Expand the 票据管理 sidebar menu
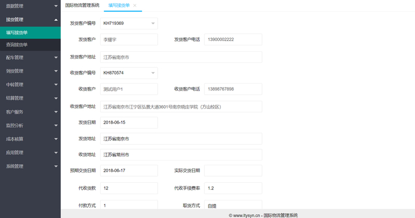The height and width of the screenshot is (218, 415). pos(30,6)
